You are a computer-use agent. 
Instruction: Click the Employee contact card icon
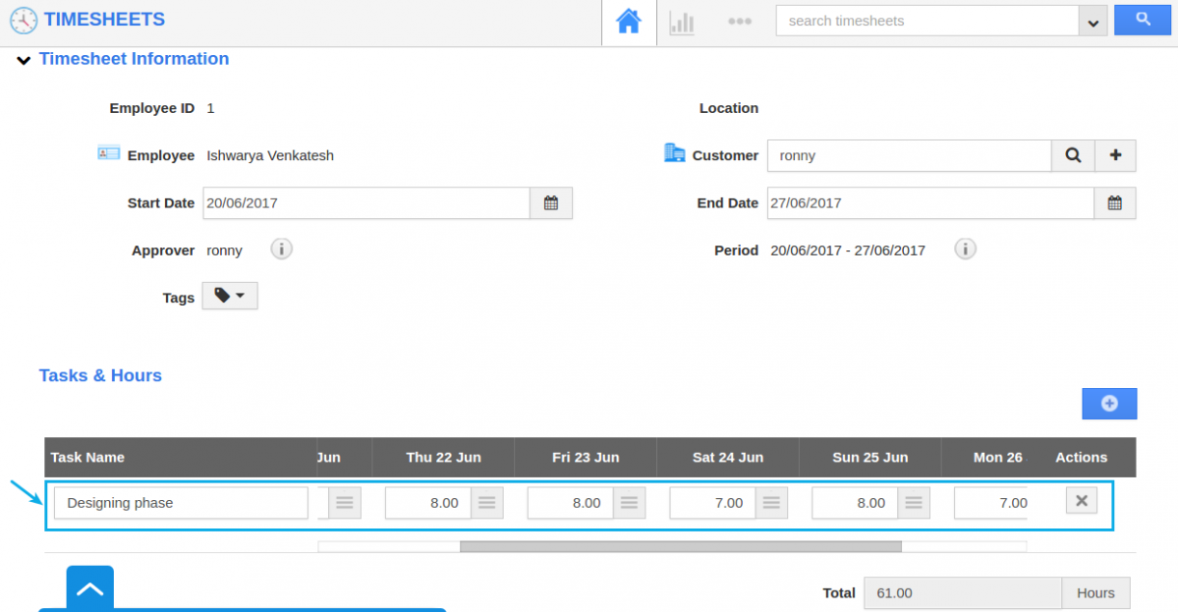108,152
